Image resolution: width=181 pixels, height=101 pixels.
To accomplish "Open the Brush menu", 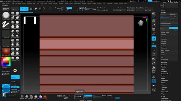I will pyautogui.click(x=8, y=3).
